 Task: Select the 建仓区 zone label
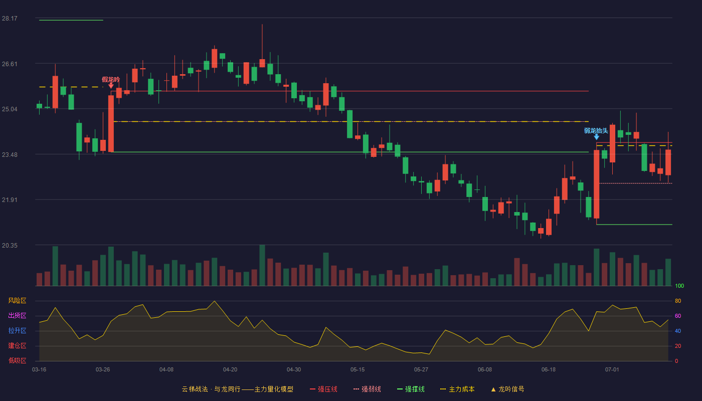tap(17, 346)
